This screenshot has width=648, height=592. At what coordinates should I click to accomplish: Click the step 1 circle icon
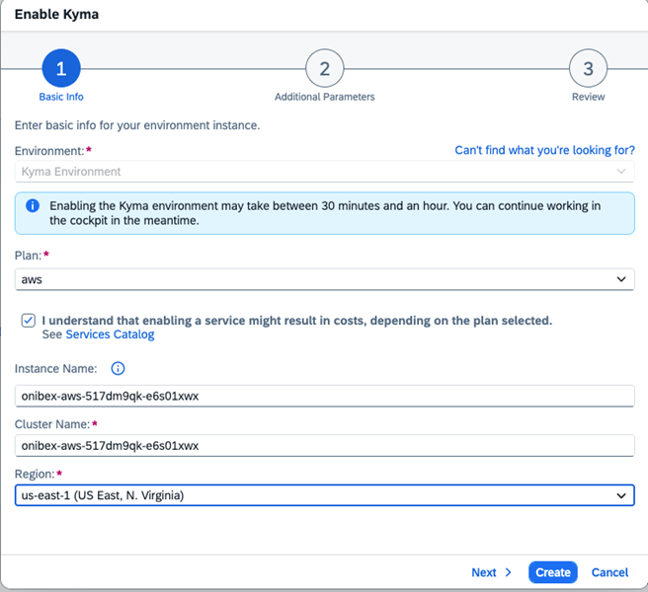(x=60, y=68)
